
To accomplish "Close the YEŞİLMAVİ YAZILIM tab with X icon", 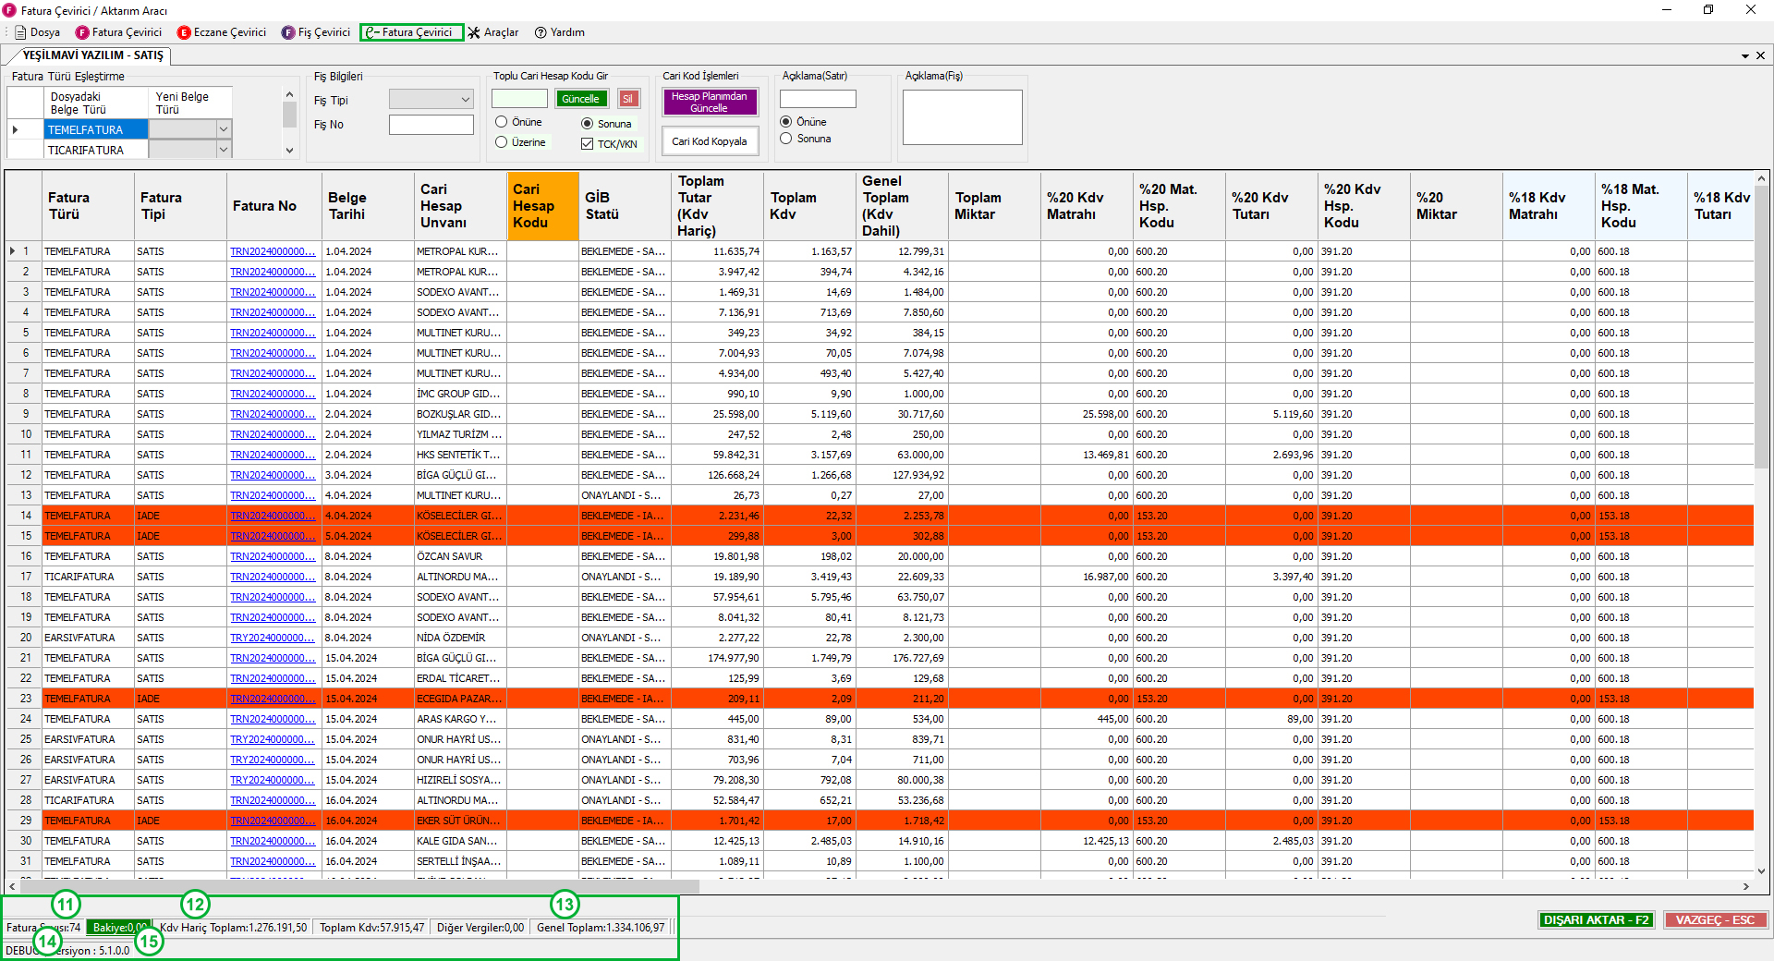I will [x=1760, y=55].
